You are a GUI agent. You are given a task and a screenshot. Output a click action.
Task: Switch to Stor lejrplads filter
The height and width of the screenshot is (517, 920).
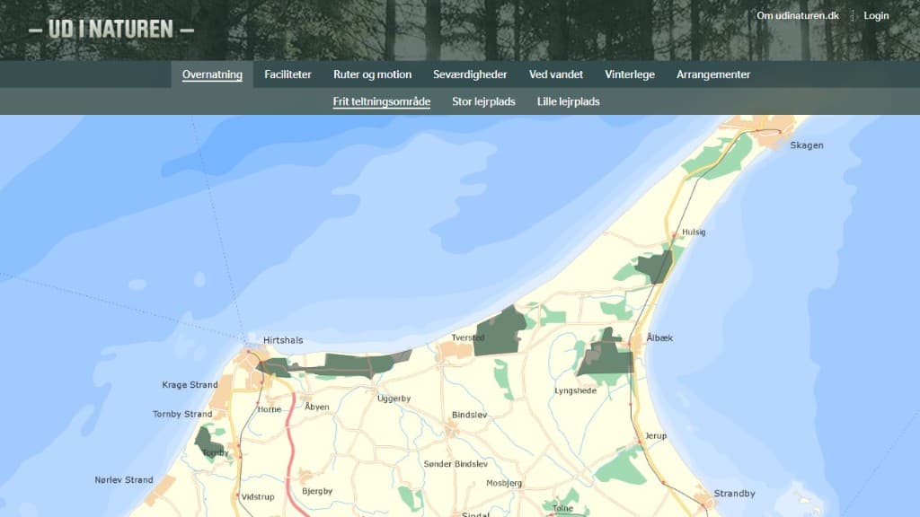(483, 101)
